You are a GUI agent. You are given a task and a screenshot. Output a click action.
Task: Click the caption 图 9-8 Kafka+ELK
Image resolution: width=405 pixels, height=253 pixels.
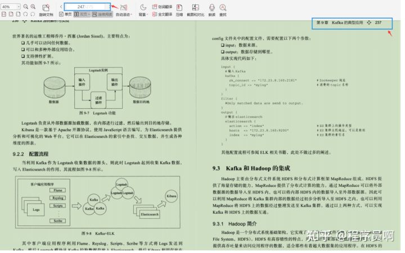pyautogui.click(x=98, y=233)
